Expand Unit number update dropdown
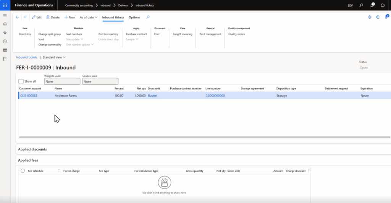Viewport: 391px width, 203px height. pyautogui.click(x=80, y=44)
